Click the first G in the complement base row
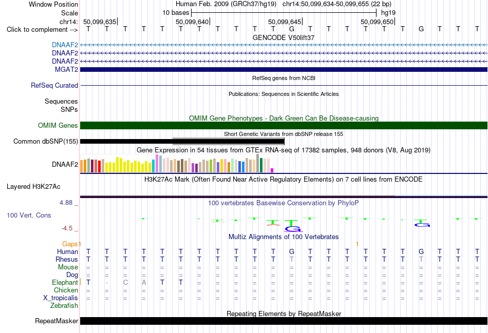This screenshot has height=333, width=488. (292, 29)
